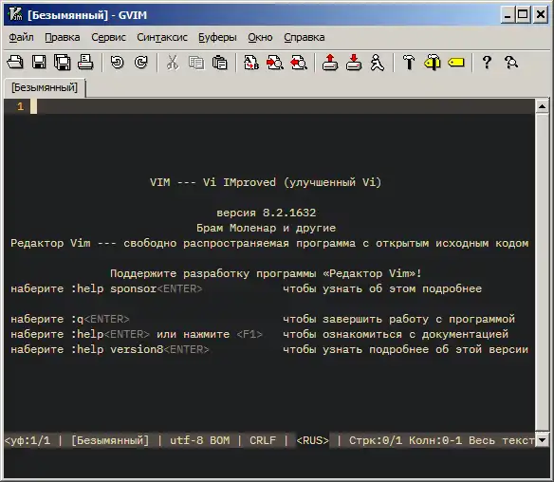Open the Сервис menu

[108, 37]
